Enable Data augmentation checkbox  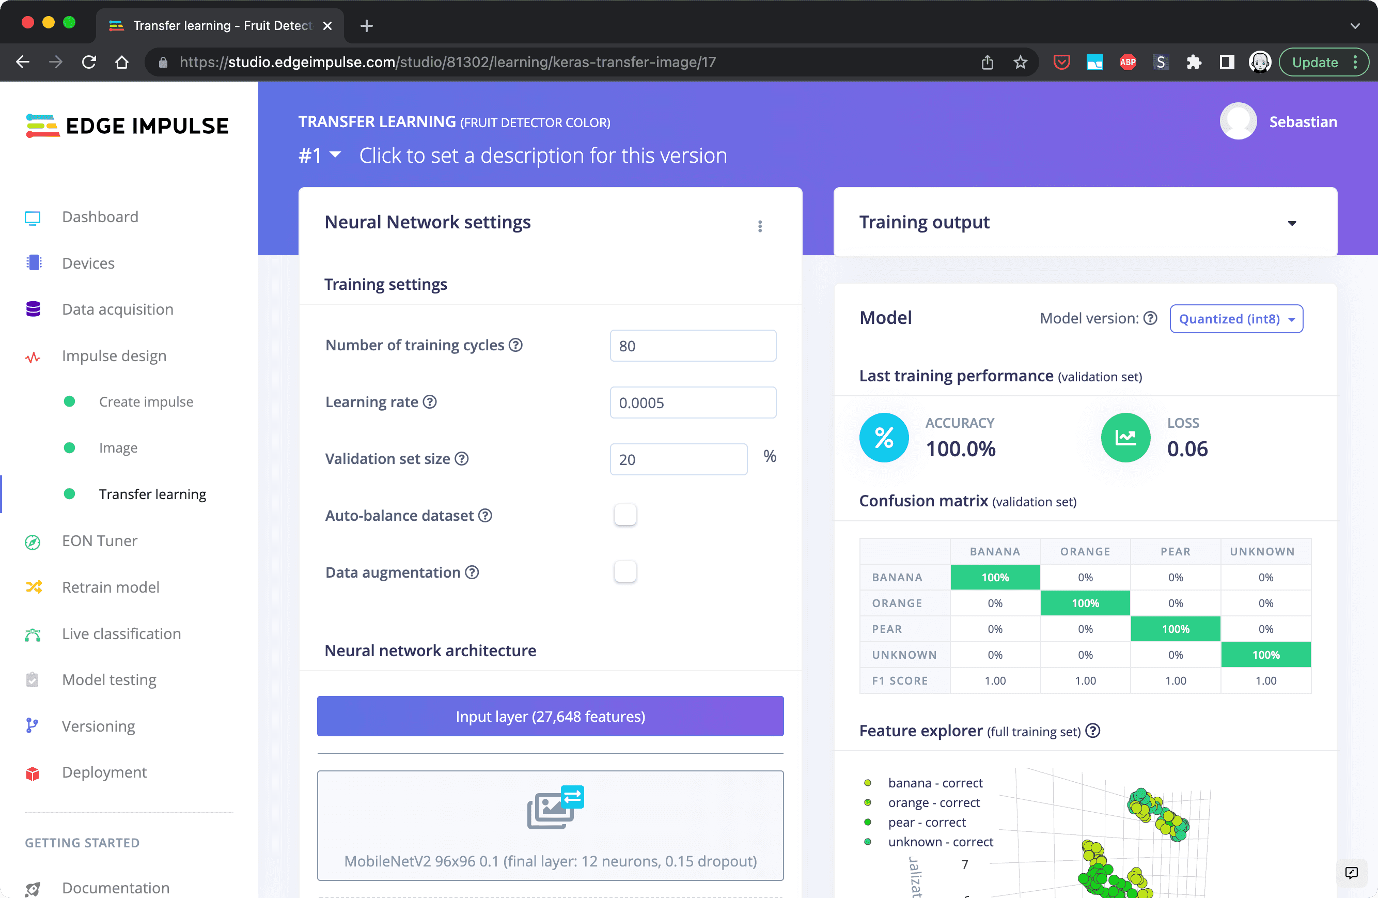625,572
